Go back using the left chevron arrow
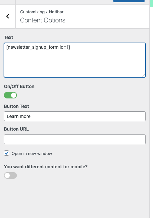Viewport: 153px width, 218px height. pos(8,16)
